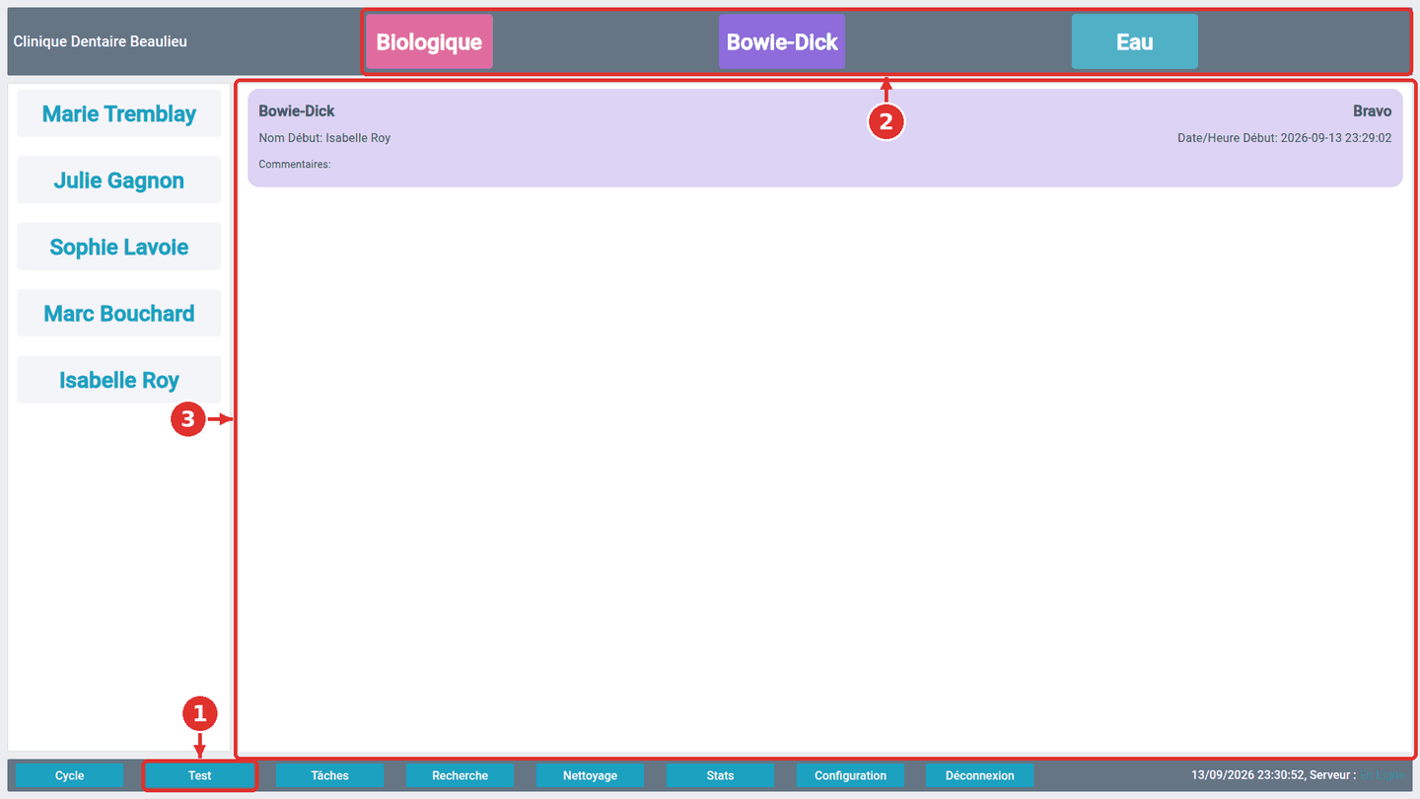
Task: Click the Bowie-Dick test card title
Action: pyautogui.click(x=297, y=111)
